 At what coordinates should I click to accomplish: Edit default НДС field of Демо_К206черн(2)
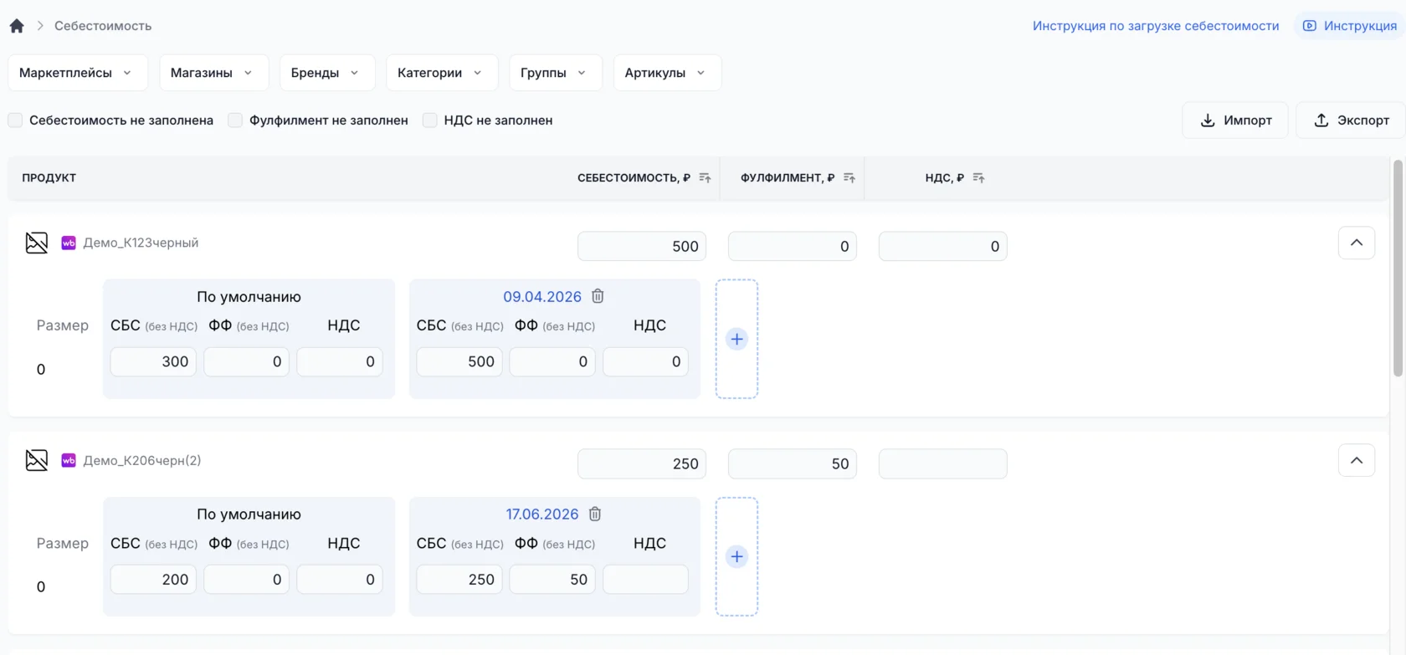click(x=339, y=579)
